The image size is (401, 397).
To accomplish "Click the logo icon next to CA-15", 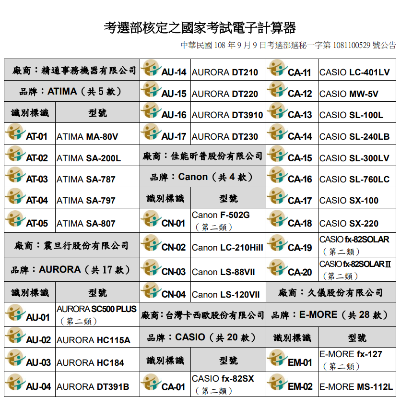I will coord(277,154).
